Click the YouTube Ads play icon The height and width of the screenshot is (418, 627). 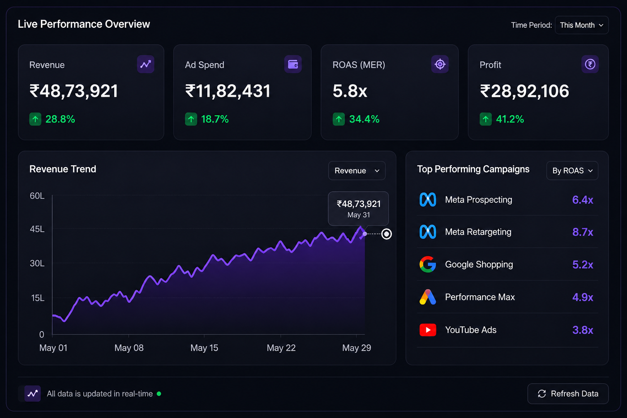point(428,330)
